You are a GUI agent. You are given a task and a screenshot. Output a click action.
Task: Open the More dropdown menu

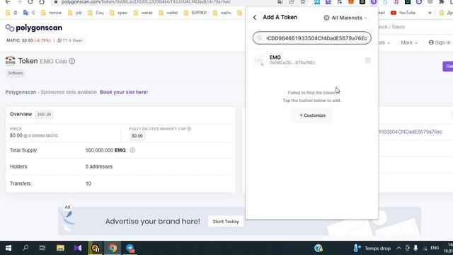tap(409, 42)
